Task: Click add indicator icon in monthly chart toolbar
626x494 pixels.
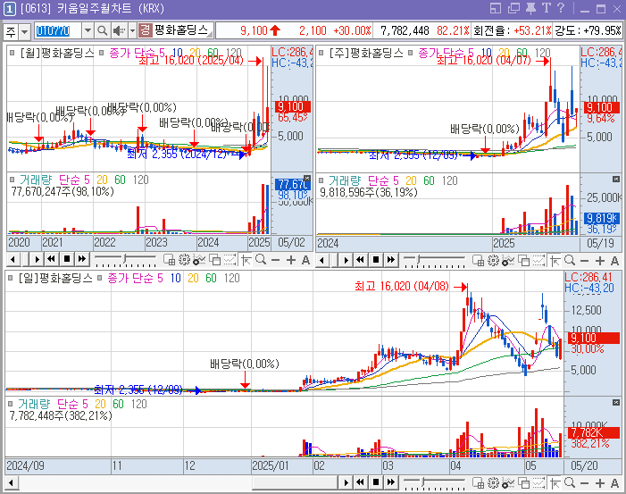Action: point(199,260)
